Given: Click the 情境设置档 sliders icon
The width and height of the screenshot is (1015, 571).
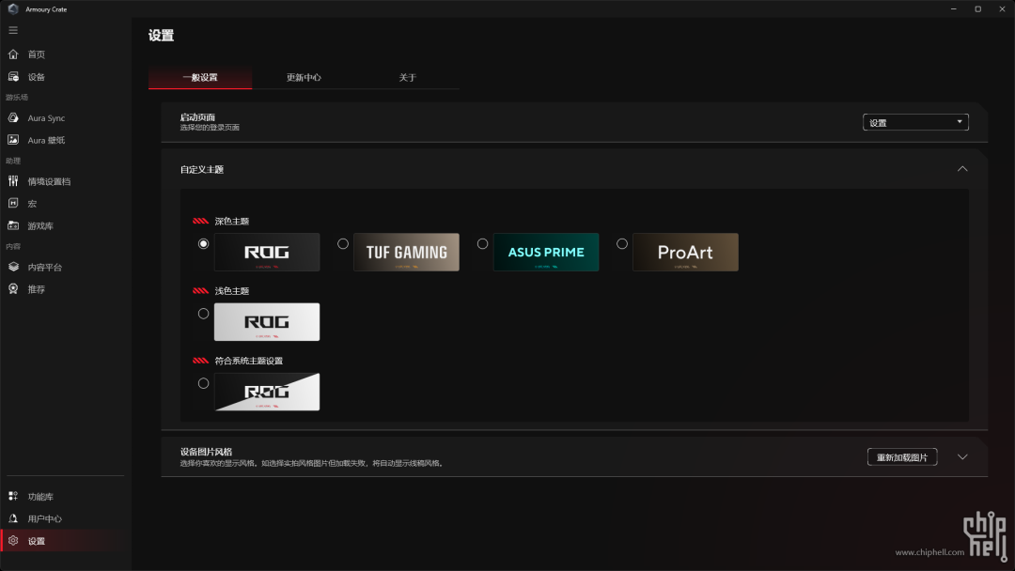Looking at the screenshot, I should [13, 181].
